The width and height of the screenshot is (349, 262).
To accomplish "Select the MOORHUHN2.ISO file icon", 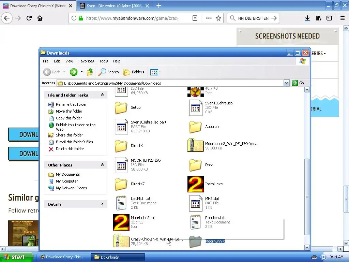I will 121,165.
